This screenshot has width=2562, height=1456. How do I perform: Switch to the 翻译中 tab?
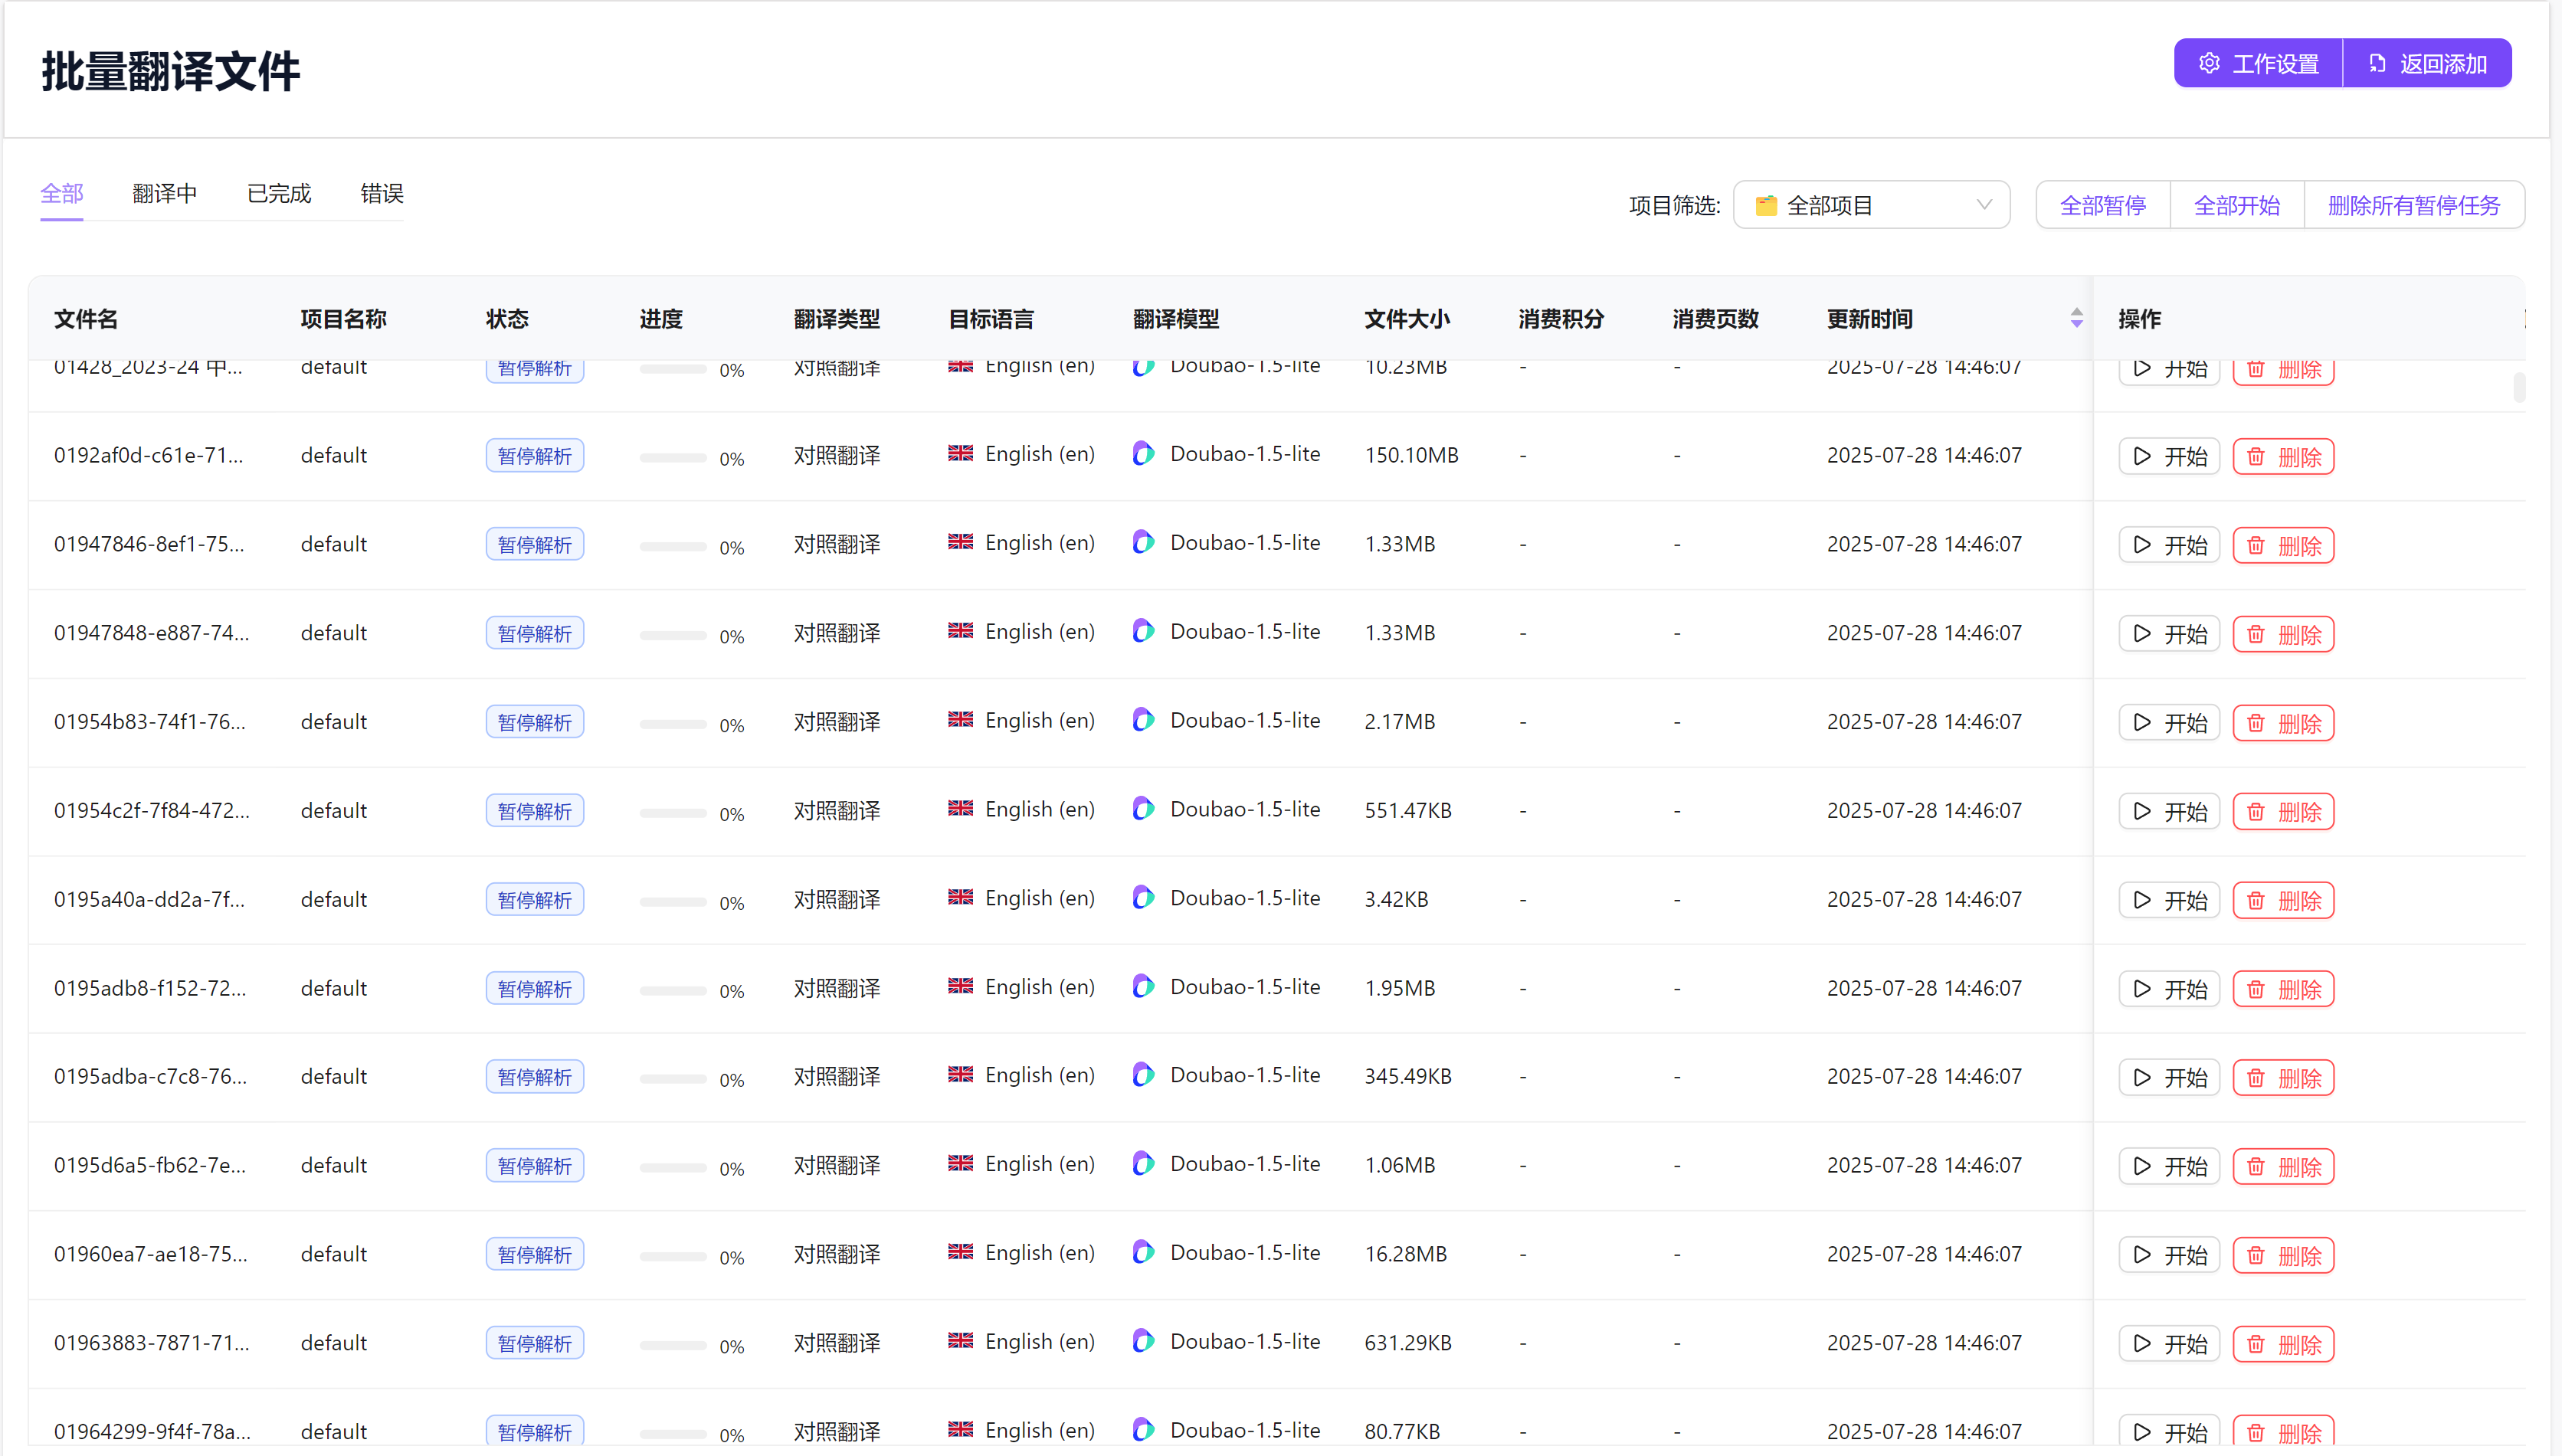tap(165, 194)
